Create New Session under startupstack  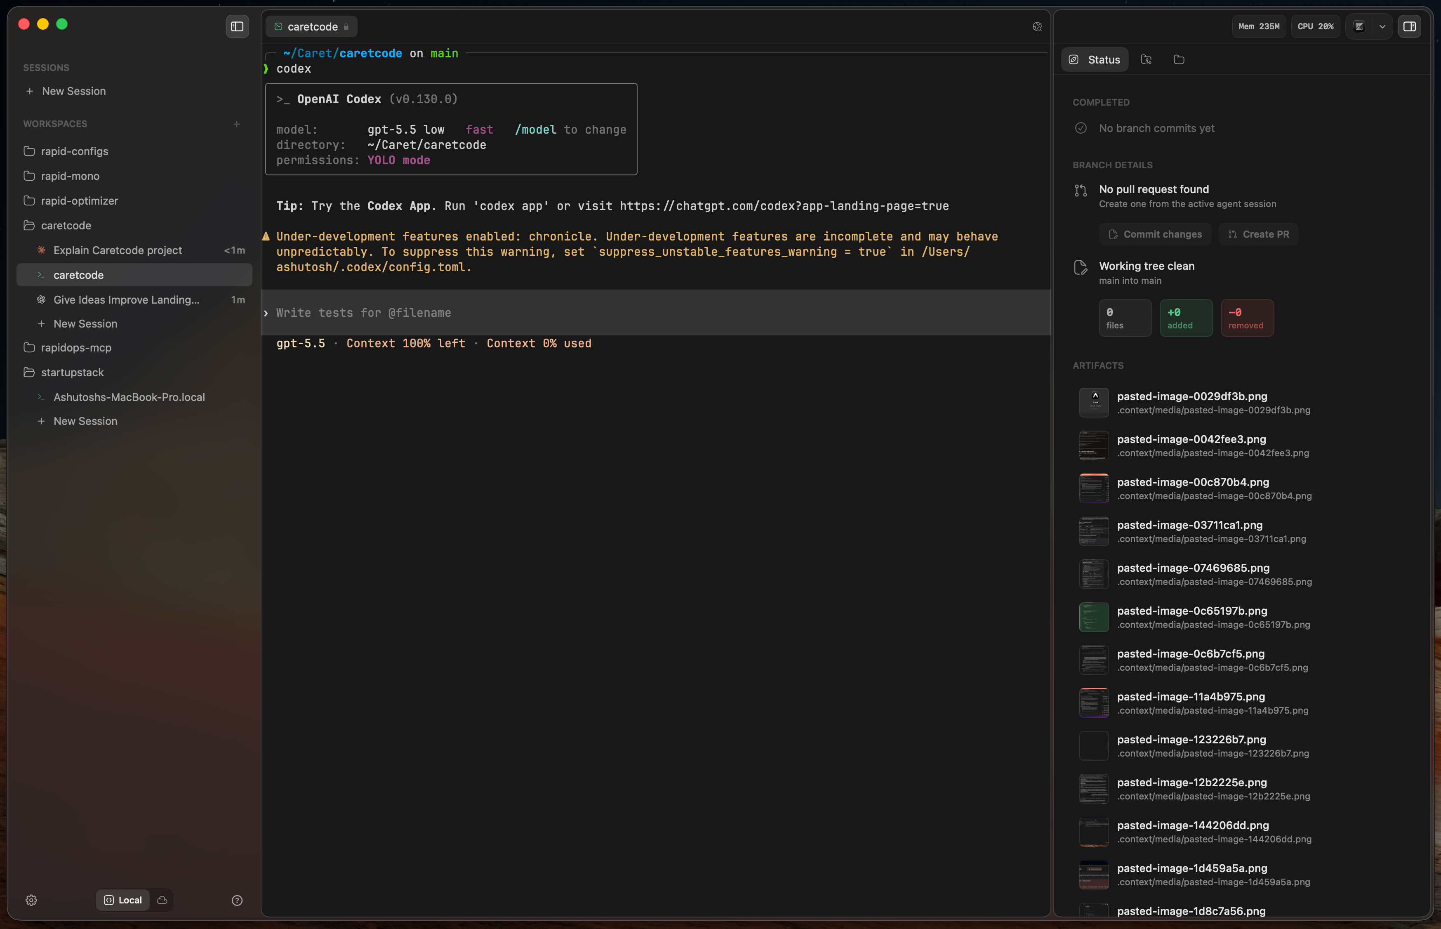tap(85, 421)
